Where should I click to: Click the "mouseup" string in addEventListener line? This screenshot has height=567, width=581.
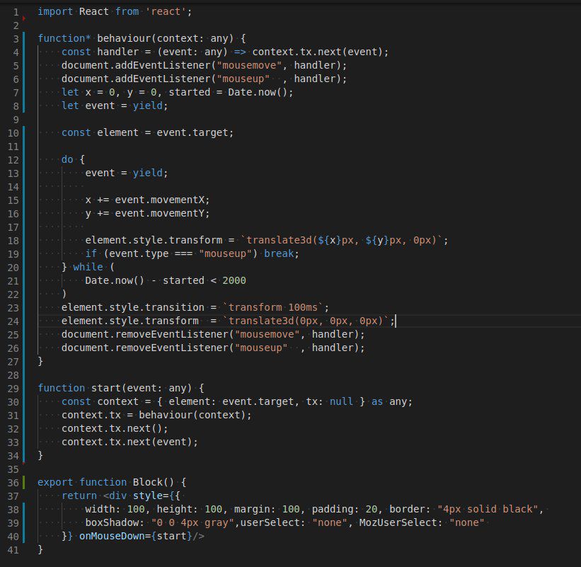point(243,79)
